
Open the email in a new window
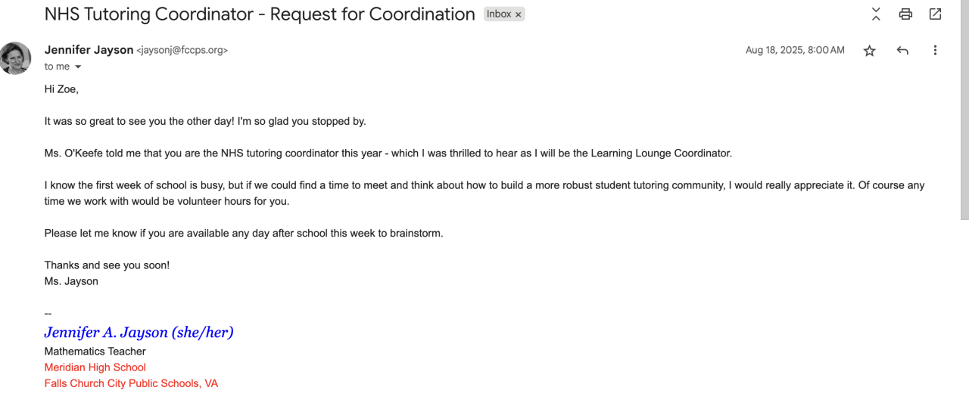pos(935,14)
